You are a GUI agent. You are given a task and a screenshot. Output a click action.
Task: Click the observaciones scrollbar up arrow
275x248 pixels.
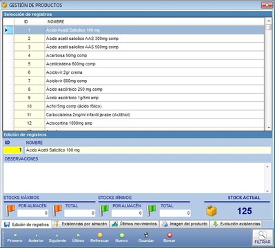pos(267,166)
